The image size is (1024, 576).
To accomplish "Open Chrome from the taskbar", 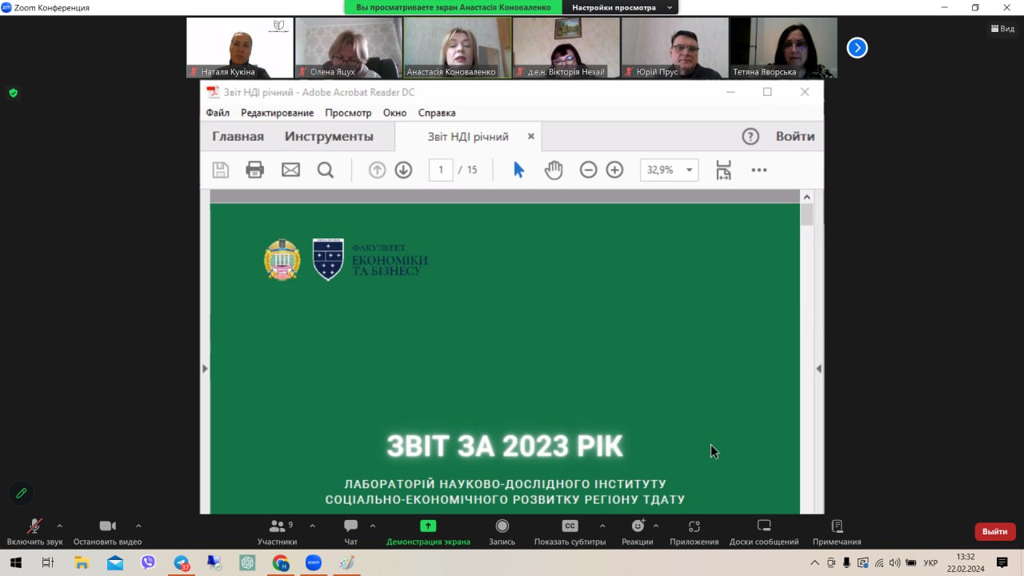I will (x=281, y=562).
